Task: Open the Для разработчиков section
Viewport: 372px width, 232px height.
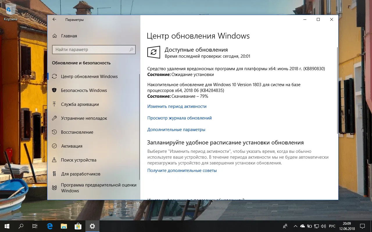Action: click(x=81, y=174)
